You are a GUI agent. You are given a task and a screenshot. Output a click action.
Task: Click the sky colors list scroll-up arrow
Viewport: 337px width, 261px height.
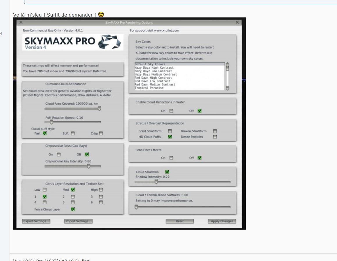[x=227, y=64]
